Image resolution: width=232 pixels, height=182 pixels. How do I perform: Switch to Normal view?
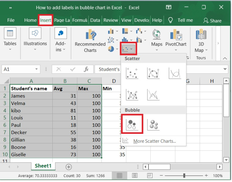(119, 175)
